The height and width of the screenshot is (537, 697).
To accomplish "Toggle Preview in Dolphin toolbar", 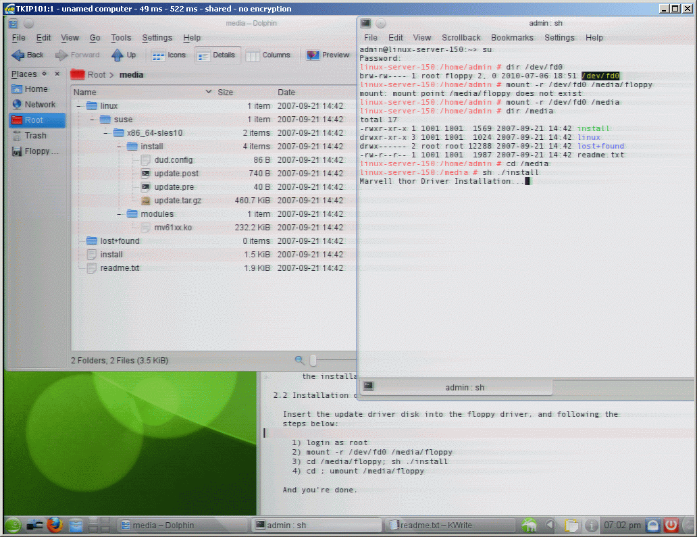I will [x=328, y=55].
